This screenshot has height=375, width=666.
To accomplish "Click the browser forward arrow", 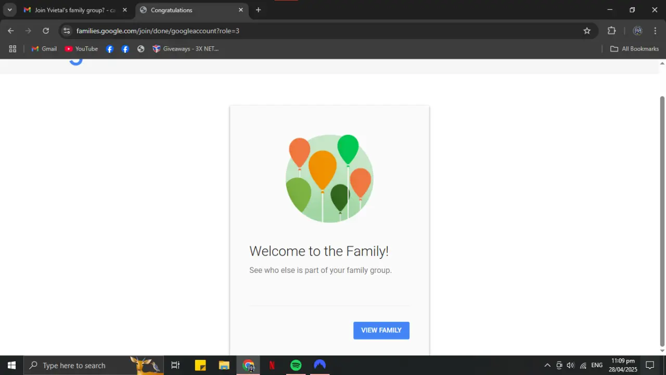I will point(28,31).
